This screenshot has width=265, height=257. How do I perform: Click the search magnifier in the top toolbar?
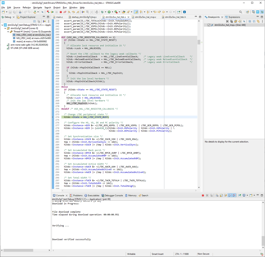(x=240, y=11)
